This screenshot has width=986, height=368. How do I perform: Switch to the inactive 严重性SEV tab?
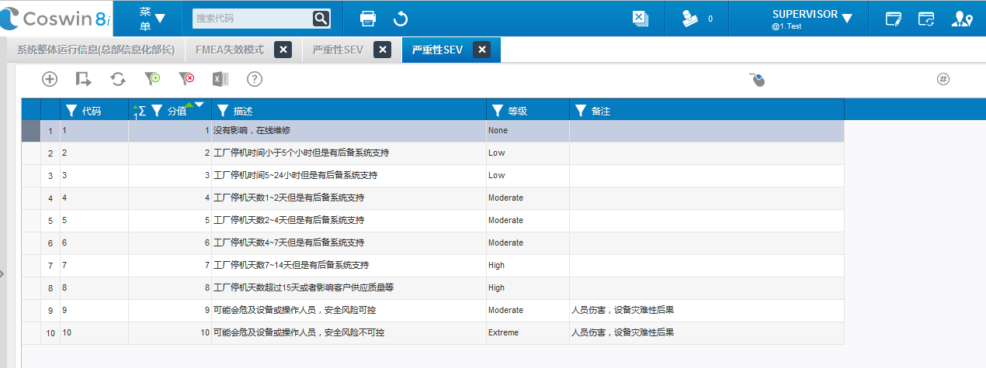[338, 50]
